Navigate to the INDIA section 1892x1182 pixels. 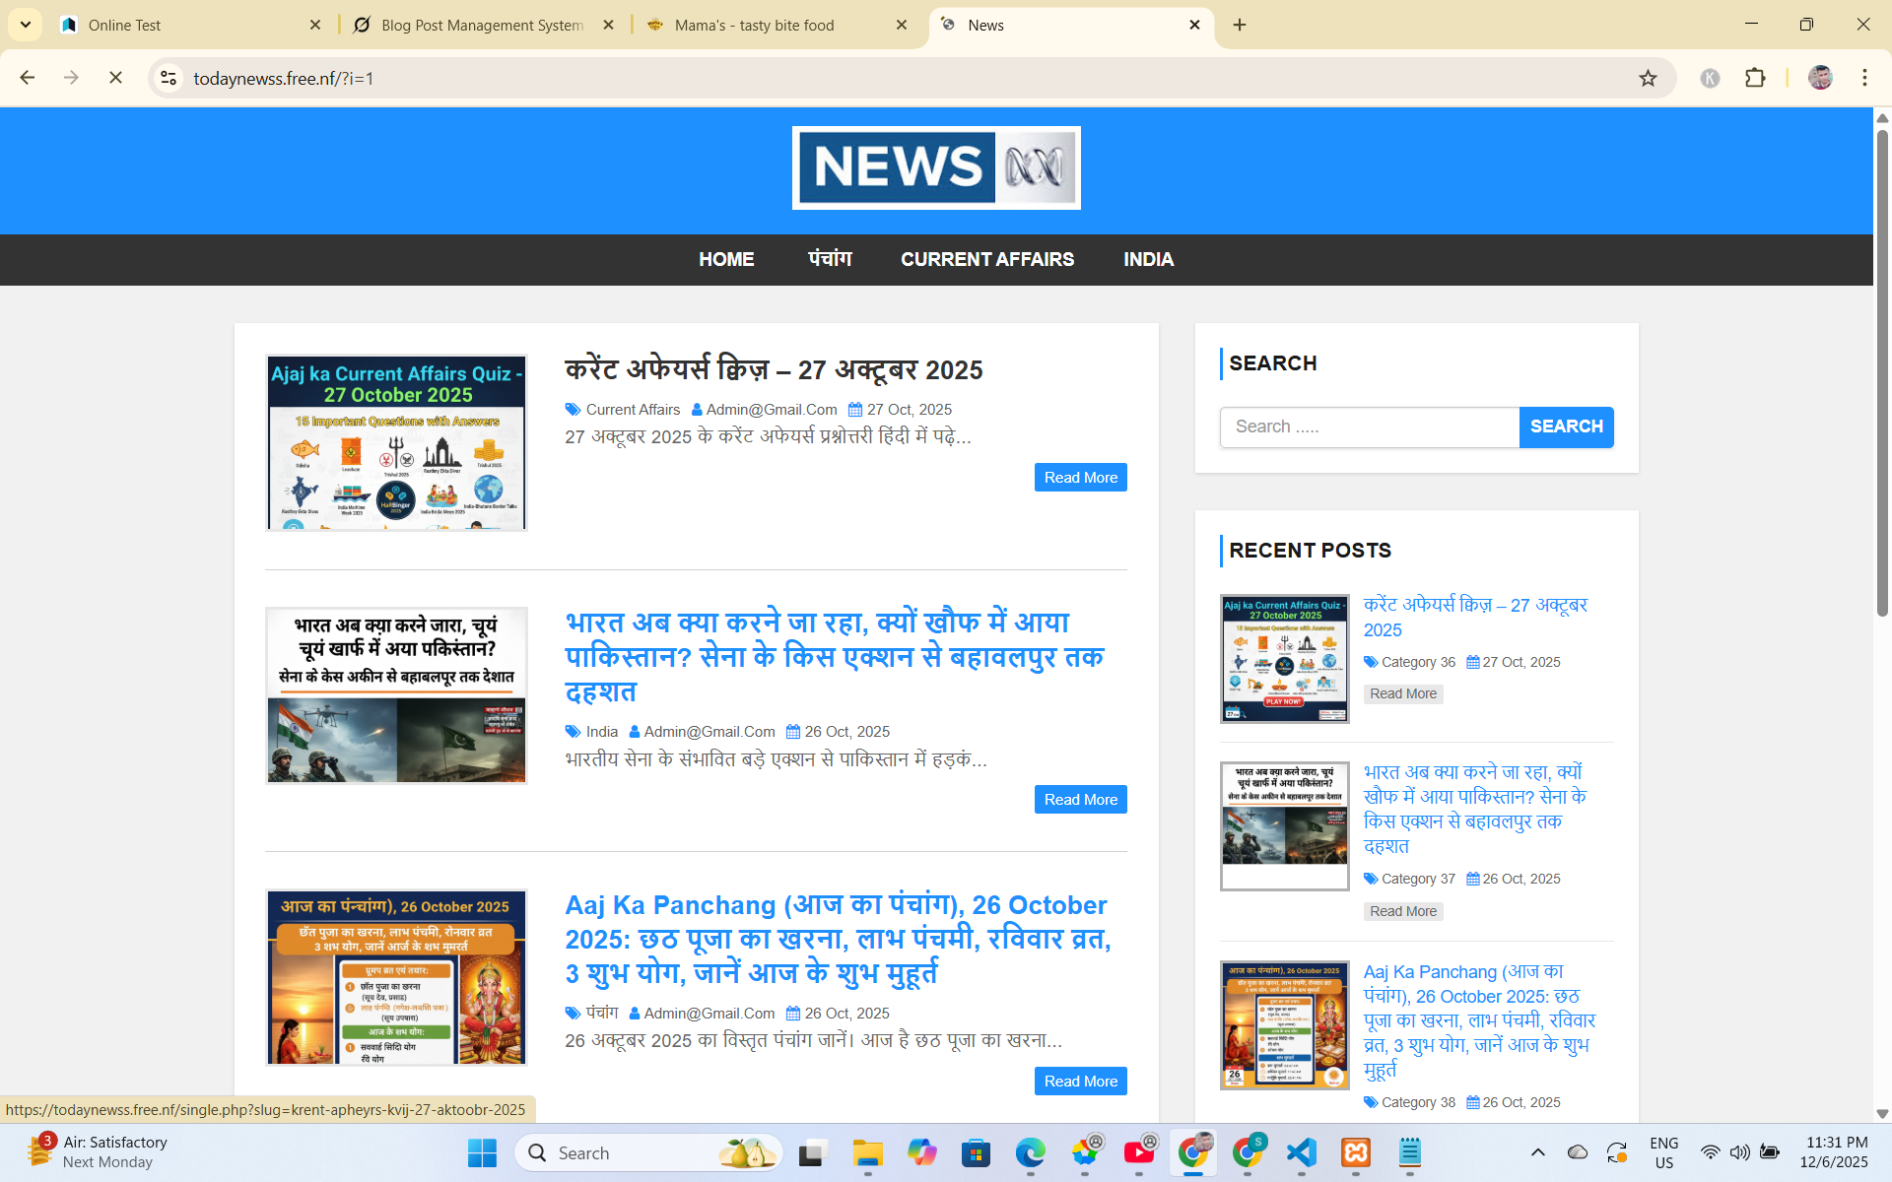1148,259
